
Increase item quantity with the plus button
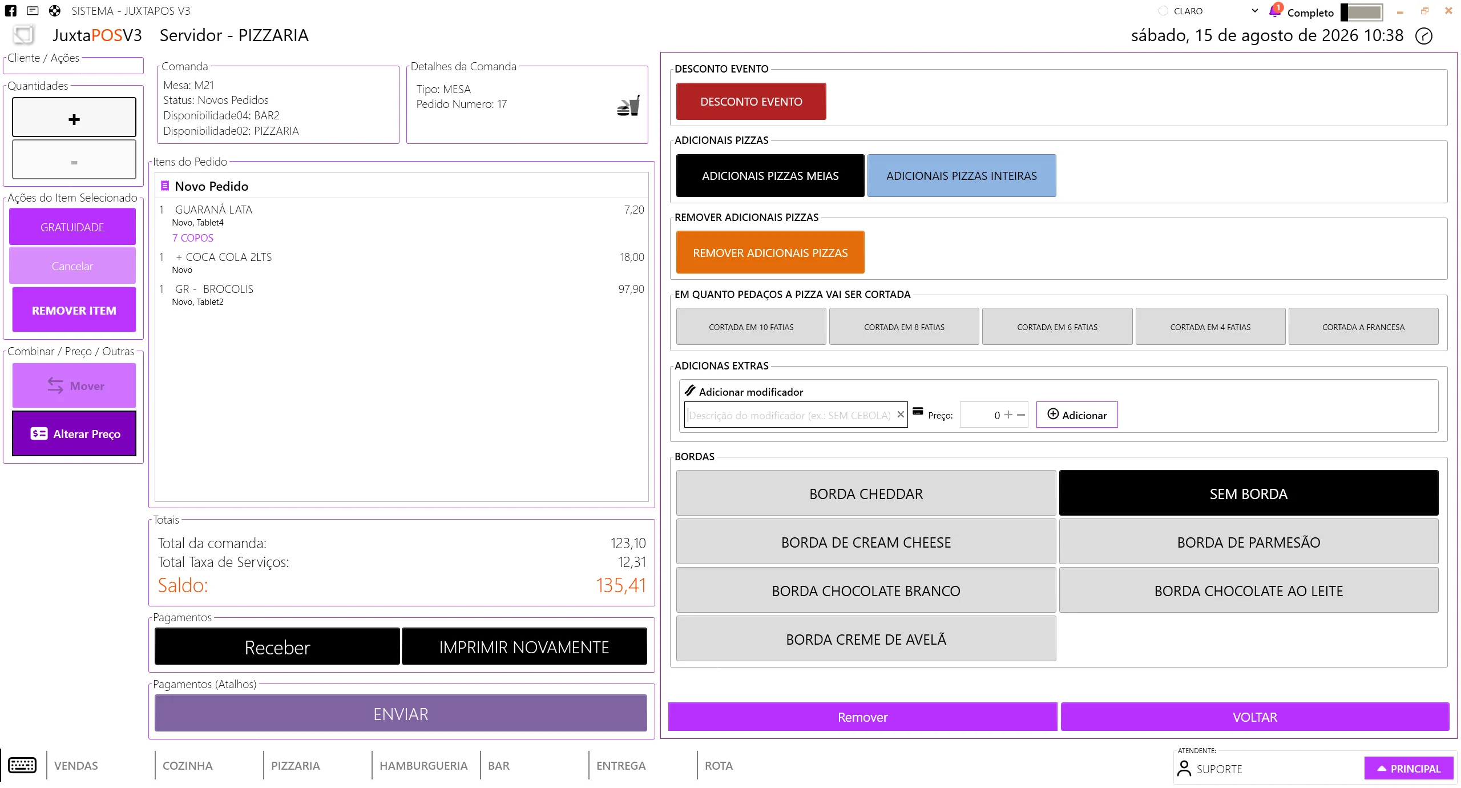coord(74,117)
